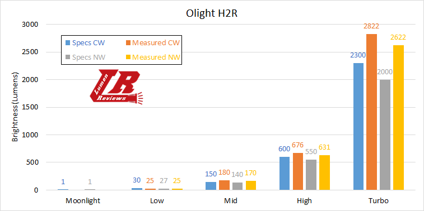Select the yellow Mid bar for Measured NW
Image resolution: width=424 pixels, height=211 pixels.
(251, 185)
